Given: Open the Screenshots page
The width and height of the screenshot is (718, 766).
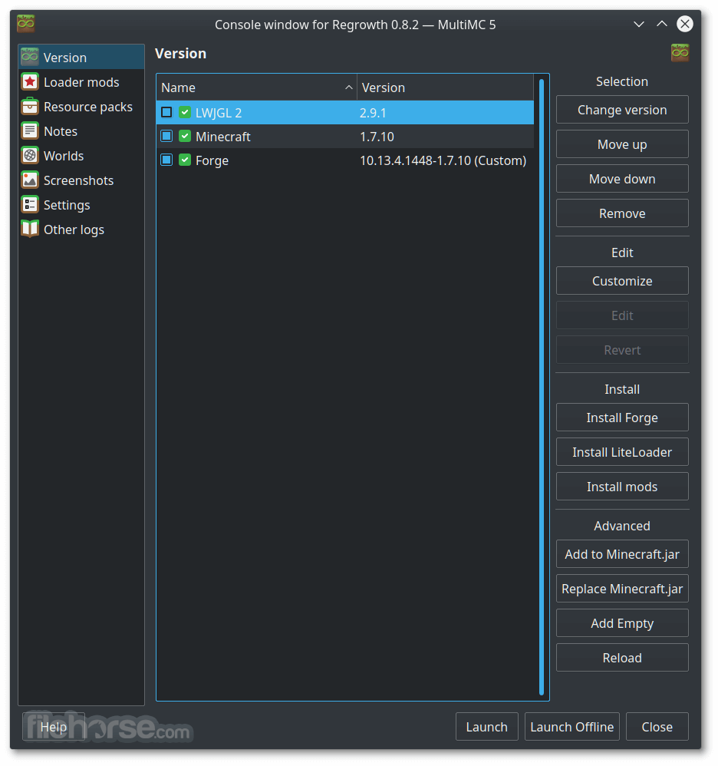Looking at the screenshot, I should click(81, 180).
